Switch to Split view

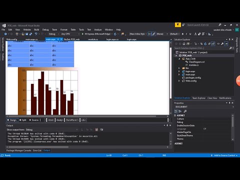pos(23,120)
